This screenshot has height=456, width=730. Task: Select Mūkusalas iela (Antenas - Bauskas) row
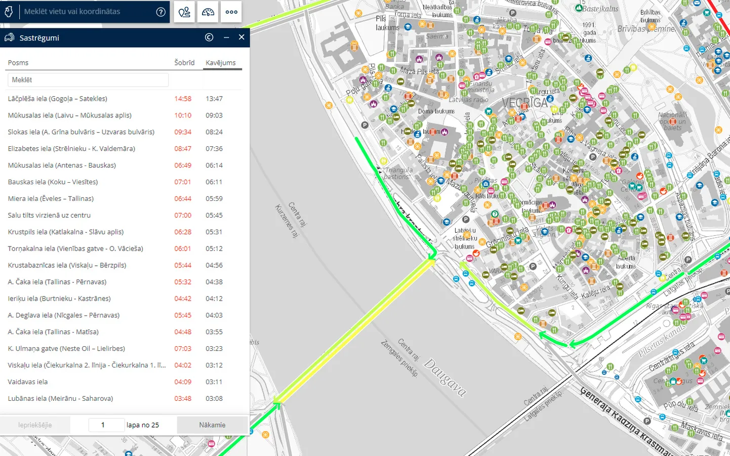click(125, 165)
